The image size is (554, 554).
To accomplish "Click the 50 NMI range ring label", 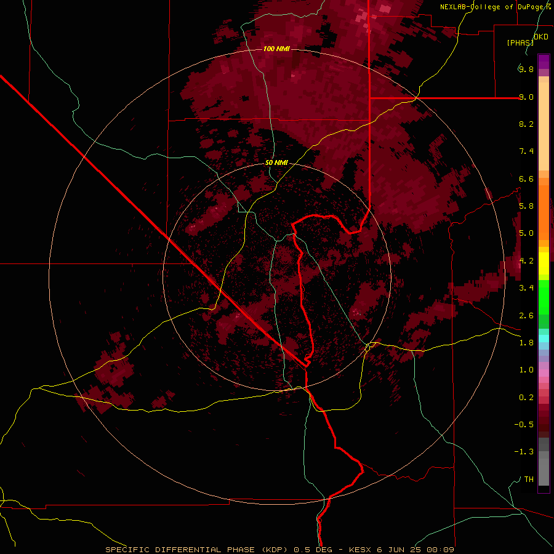I will [x=276, y=163].
